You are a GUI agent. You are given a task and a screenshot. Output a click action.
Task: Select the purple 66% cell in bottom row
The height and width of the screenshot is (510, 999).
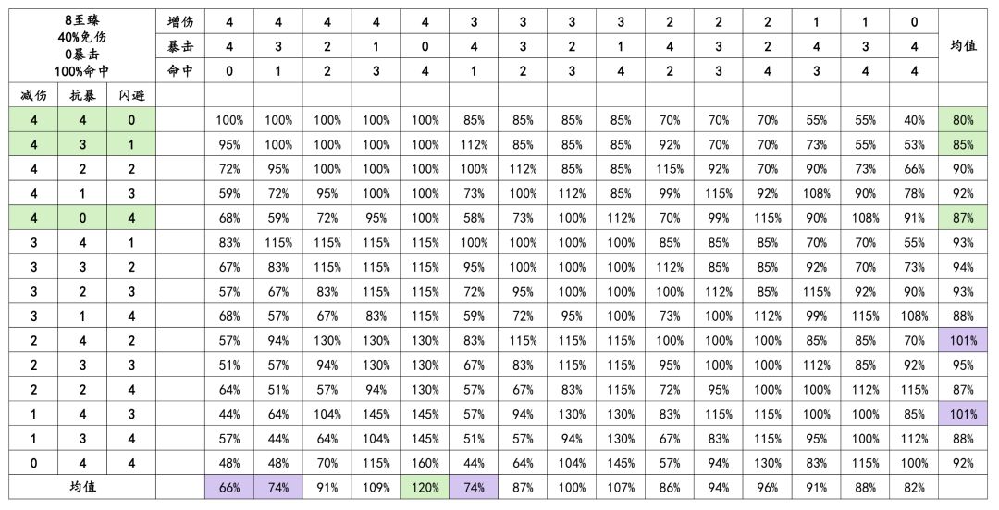pos(228,486)
